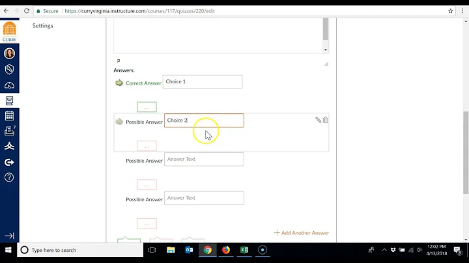Open comment box under third answer

(147, 185)
